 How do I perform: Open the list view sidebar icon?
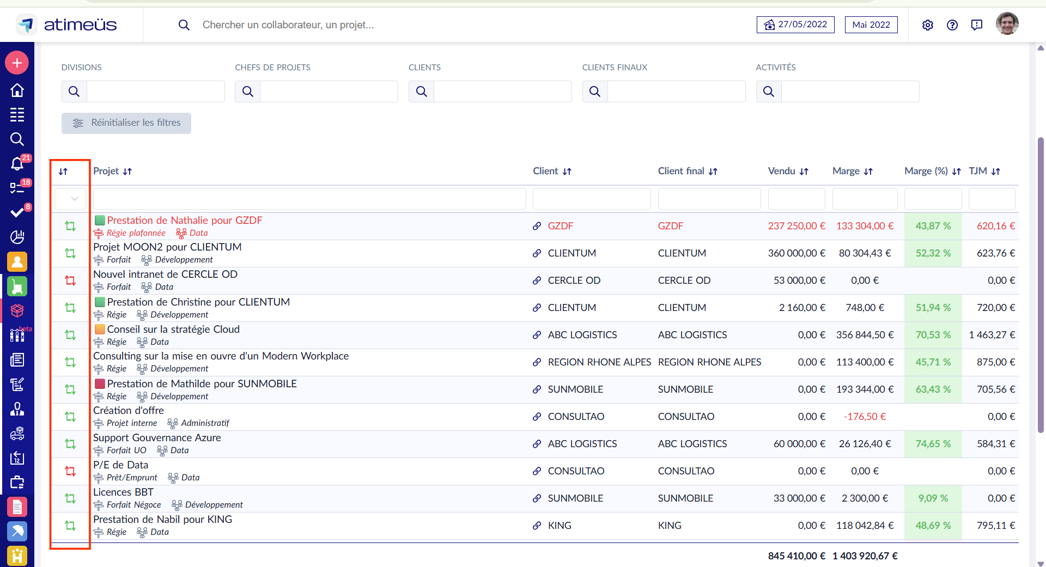pyautogui.click(x=17, y=114)
